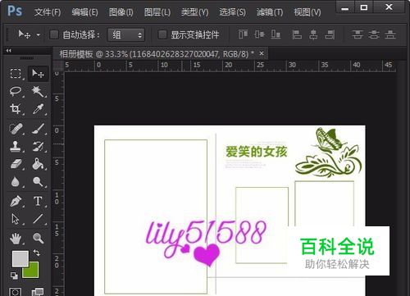Select the History Brush tool
This screenshot has height=296, width=410.
tap(38, 147)
